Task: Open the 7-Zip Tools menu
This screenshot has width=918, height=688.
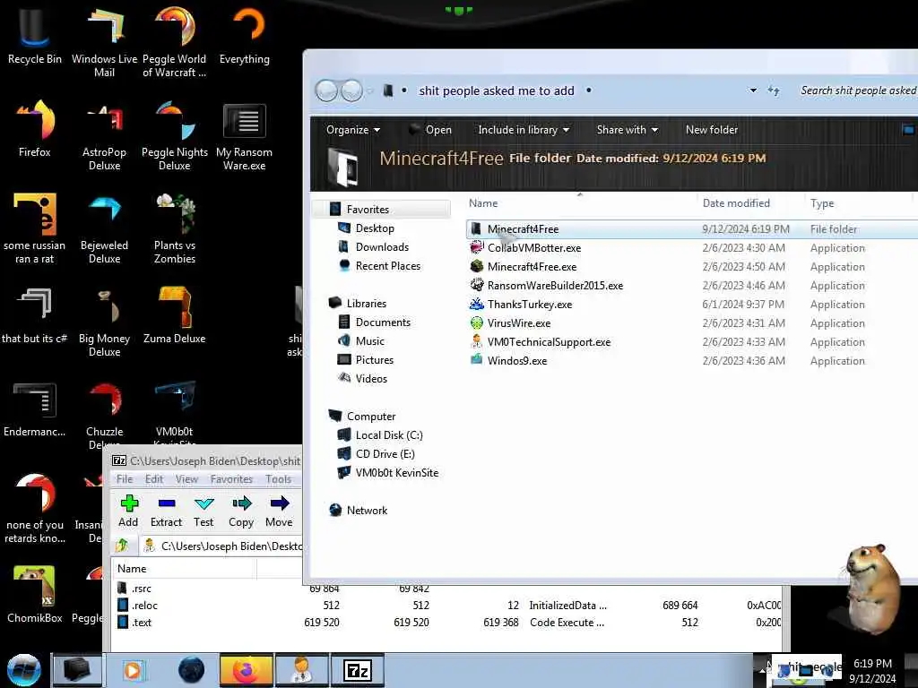Action: tap(278, 479)
